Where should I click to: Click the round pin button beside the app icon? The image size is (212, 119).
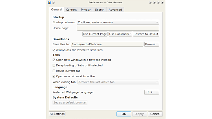[x=53, y=2]
